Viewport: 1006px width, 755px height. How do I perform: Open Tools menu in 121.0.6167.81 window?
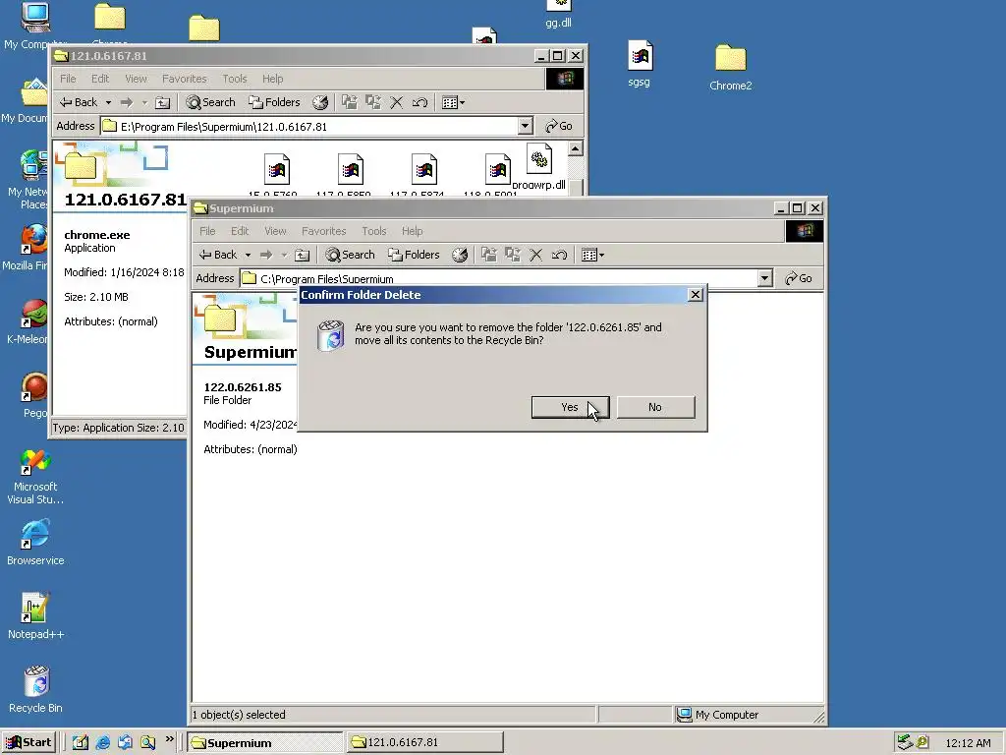[234, 79]
